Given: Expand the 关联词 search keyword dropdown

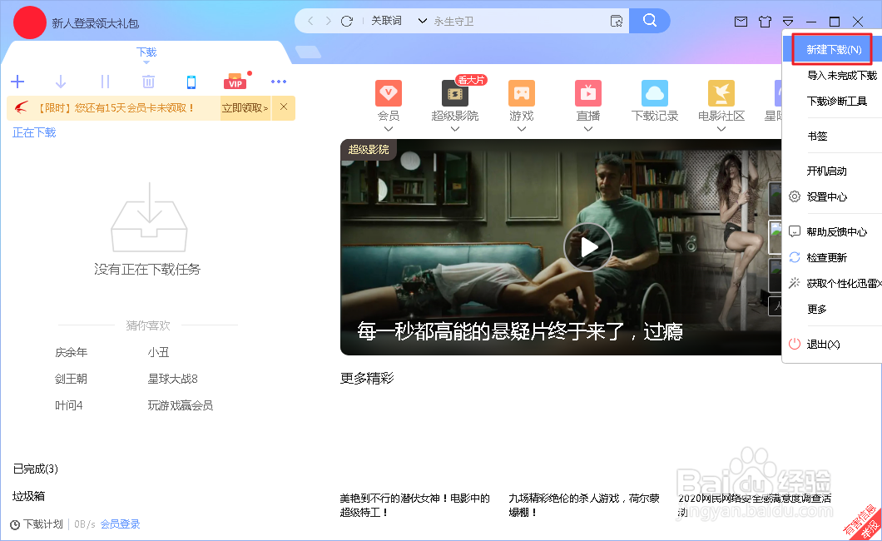Looking at the screenshot, I should point(423,21).
